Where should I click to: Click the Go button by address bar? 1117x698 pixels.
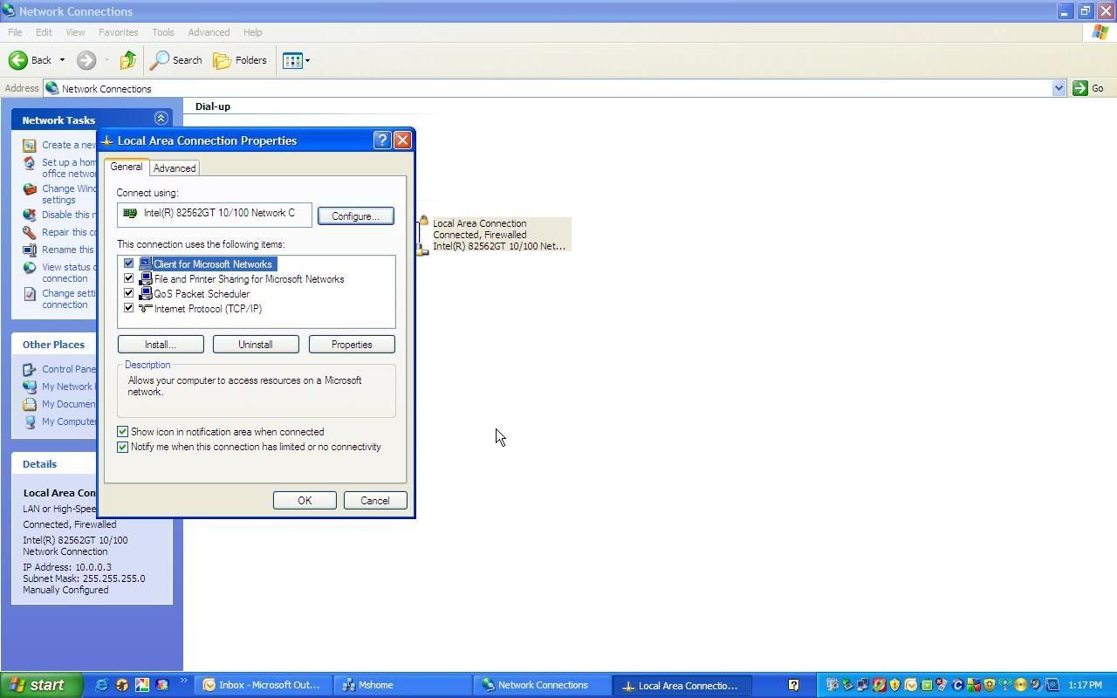click(1088, 88)
